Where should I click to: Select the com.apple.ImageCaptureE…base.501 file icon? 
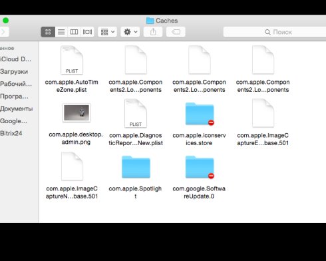(263, 113)
